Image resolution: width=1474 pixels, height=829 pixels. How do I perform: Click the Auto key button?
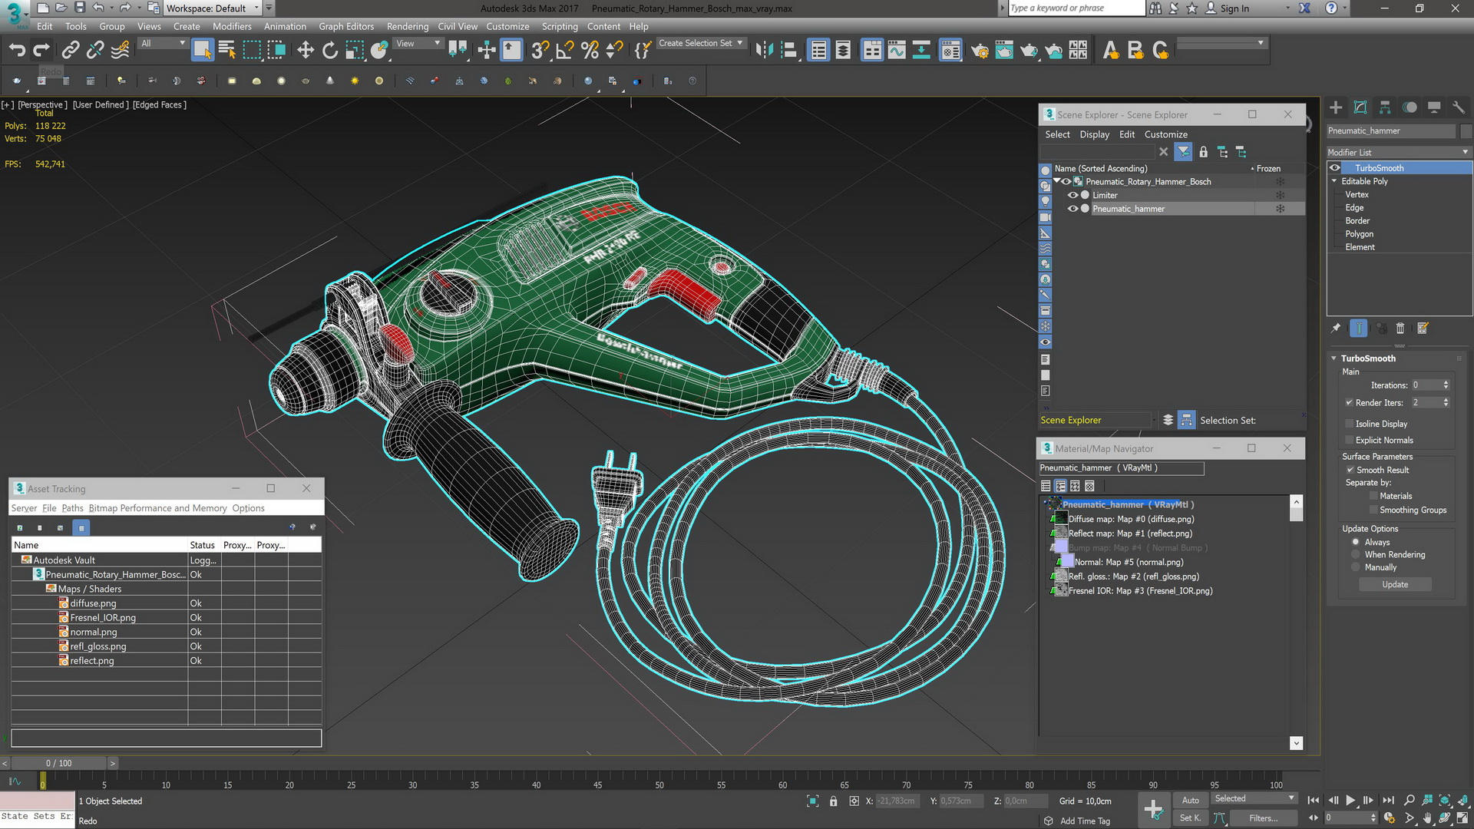(1190, 800)
